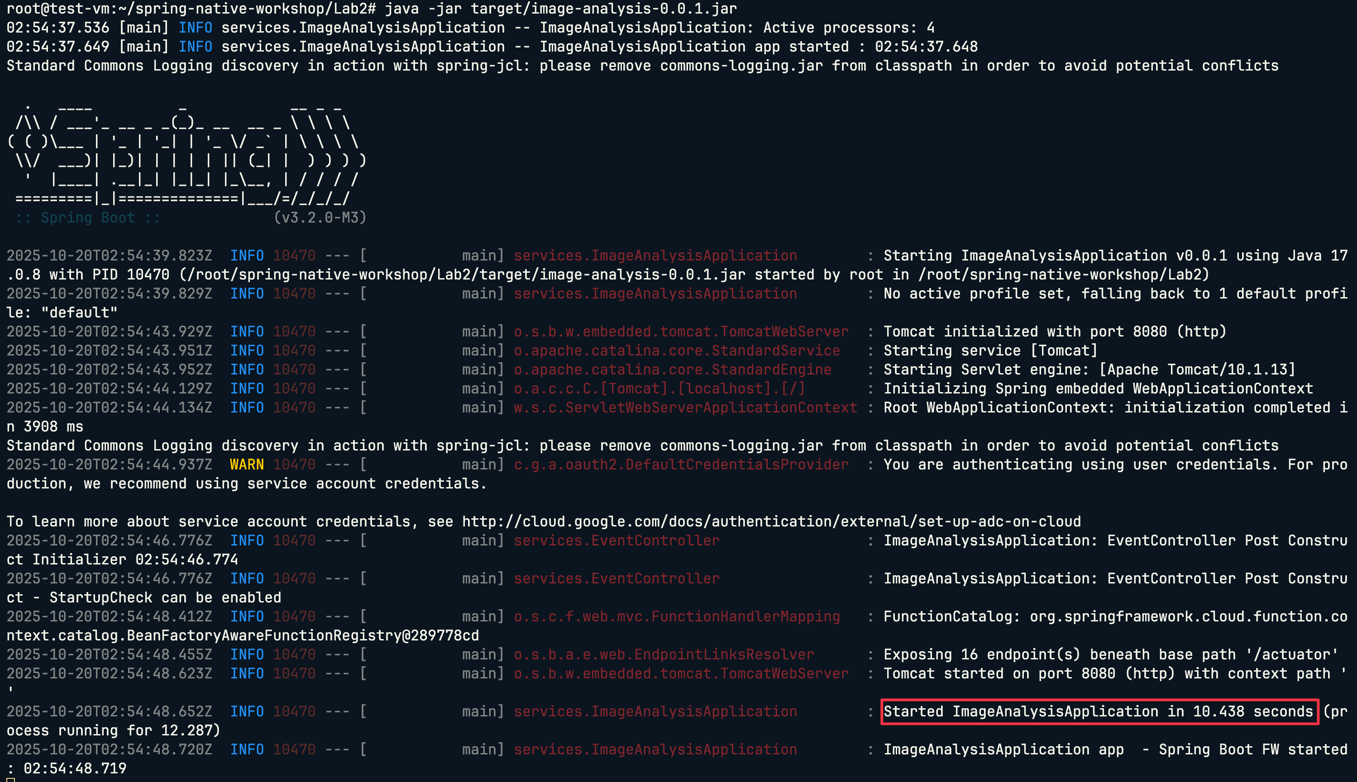This screenshot has height=782, width=1357.
Task: Click "Initializing Spring embedded WebApplicationContext" message
Action: coord(1098,389)
